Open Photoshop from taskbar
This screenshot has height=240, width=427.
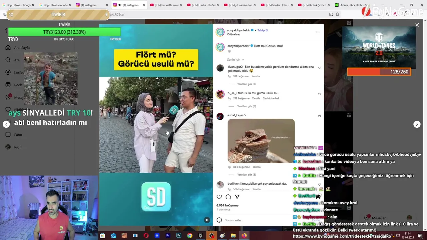(x=179, y=236)
